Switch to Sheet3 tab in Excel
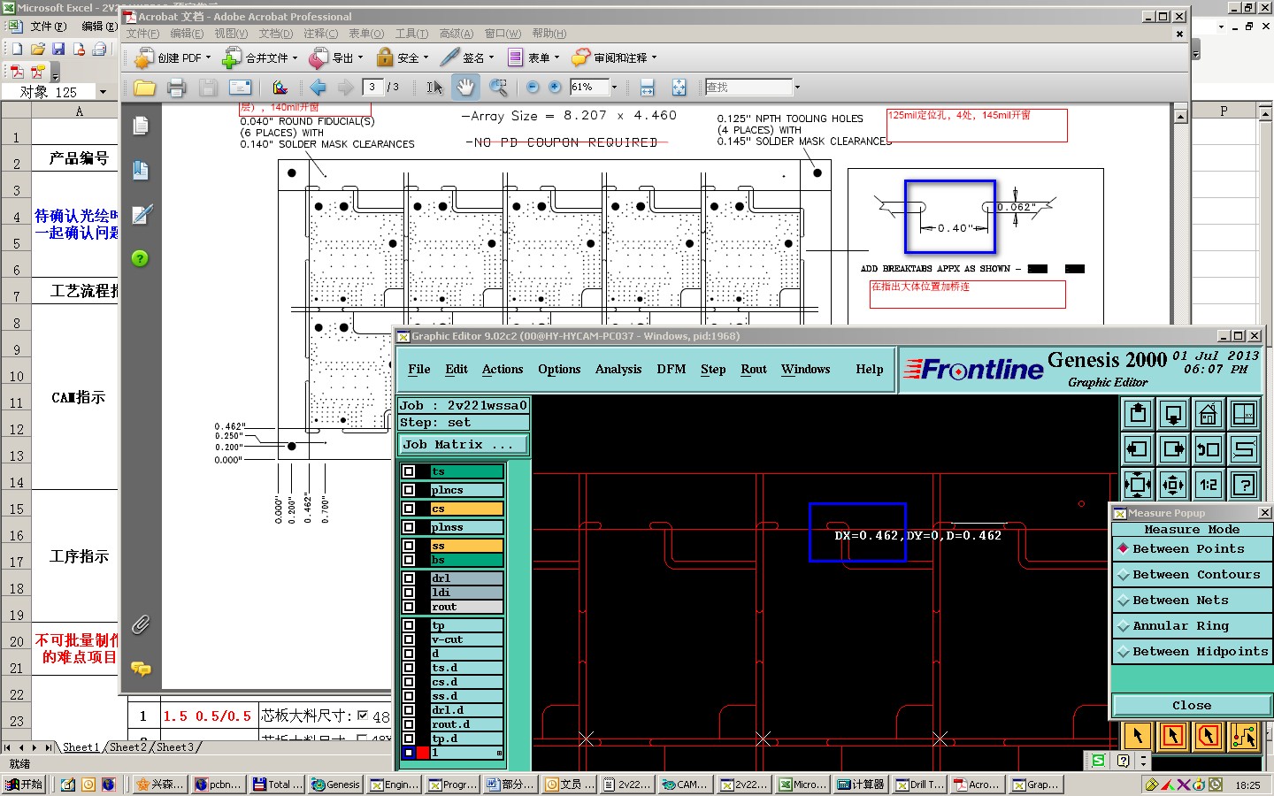Viewport: 1274px width, 796px height. point(174,747)
